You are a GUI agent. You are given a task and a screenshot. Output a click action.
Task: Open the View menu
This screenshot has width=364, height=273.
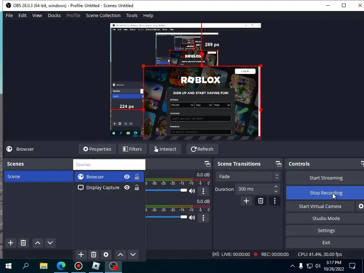coord(37,15)
